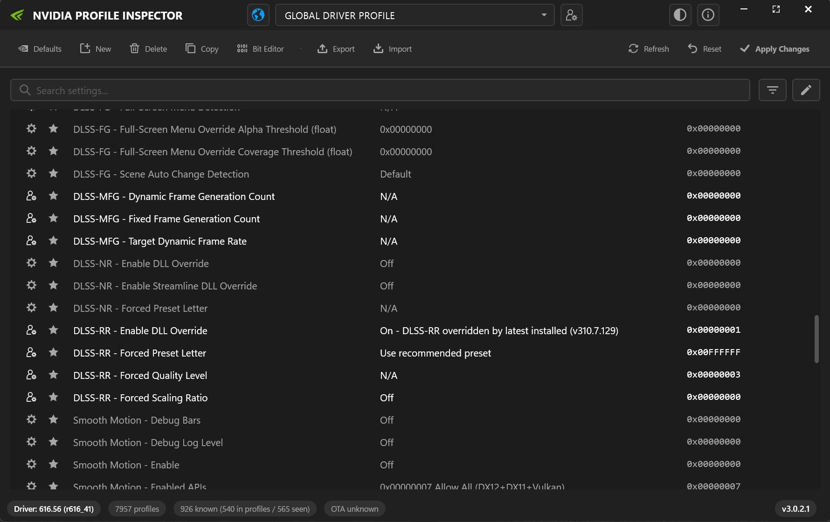Select hex value 0x00000003
Image resolution: width=830 pixels, height=522 pixels.
[713, 375]
